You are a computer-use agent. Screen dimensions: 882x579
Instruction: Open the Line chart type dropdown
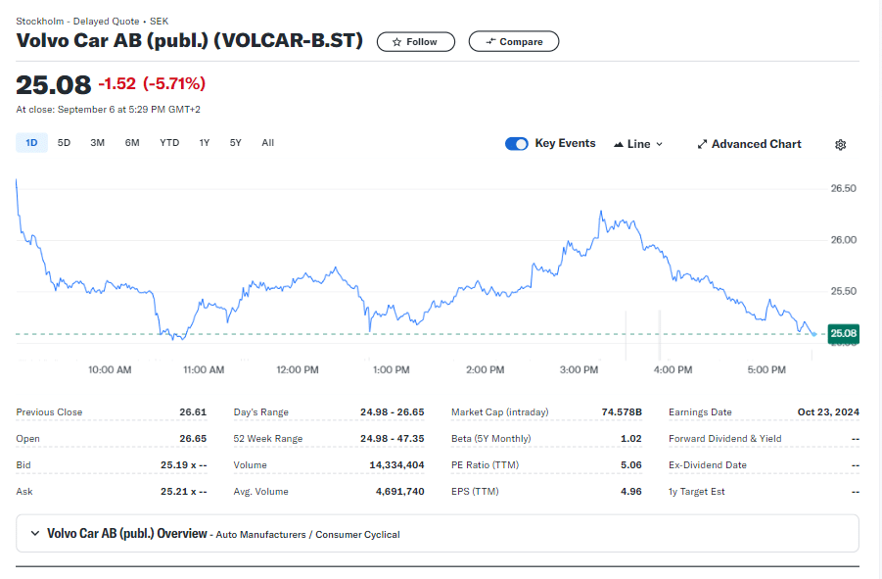pos(638,144)
